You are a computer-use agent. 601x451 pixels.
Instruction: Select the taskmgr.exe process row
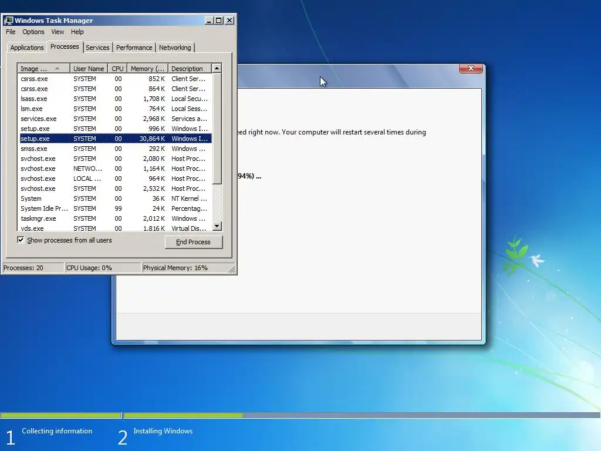click(x=114, y=218)
